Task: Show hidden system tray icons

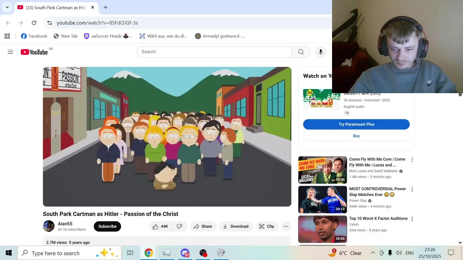Action: coord(373,253)
